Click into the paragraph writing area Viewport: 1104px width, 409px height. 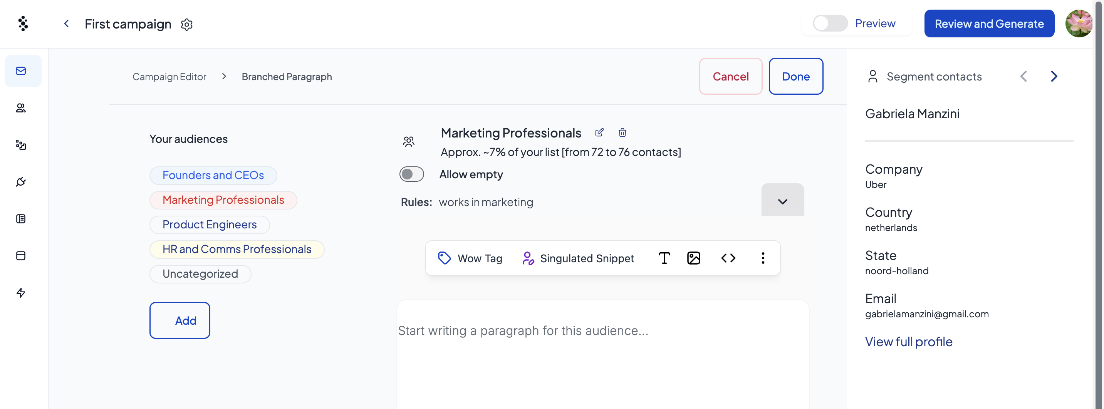click(602, 354)
